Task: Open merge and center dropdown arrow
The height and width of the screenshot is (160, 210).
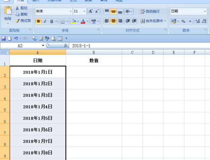Action: click(165, 21)
